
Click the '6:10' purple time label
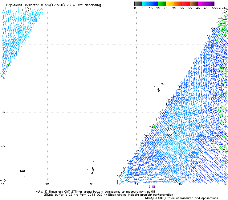coord(152,187)
